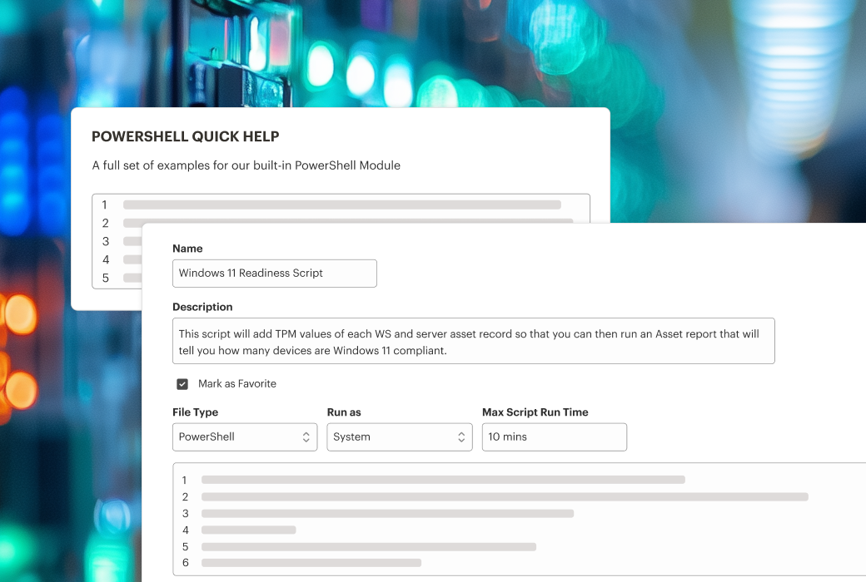Click the short line 4 in script editor
Viewport: 866px width, 582px height.
(x=248, y=530)
